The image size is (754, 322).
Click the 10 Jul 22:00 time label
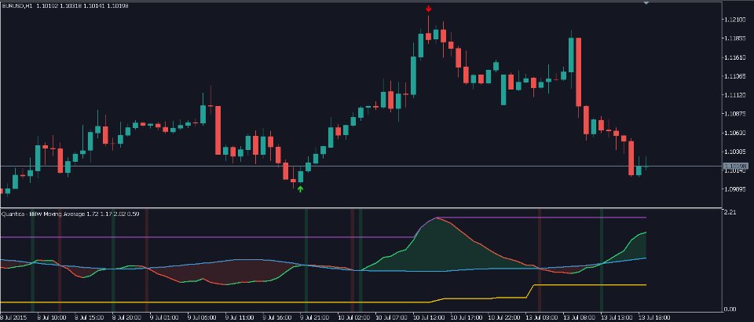[503, 317]
